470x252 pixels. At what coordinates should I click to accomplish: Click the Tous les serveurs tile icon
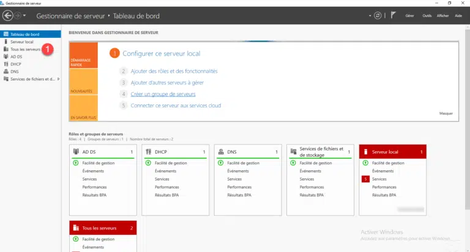pos(76,228)
